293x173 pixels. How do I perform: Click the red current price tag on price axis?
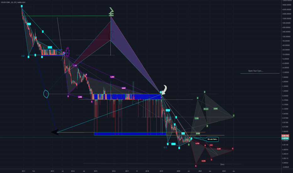click(285, 136)
